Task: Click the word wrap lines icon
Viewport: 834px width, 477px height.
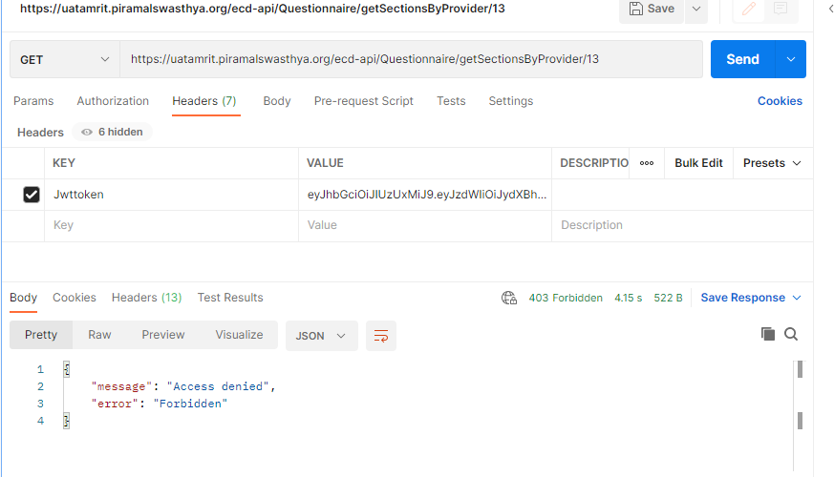Action: tap(381, 336)
